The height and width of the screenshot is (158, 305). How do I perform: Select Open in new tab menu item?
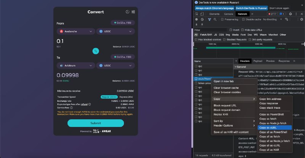click(234, 81)
